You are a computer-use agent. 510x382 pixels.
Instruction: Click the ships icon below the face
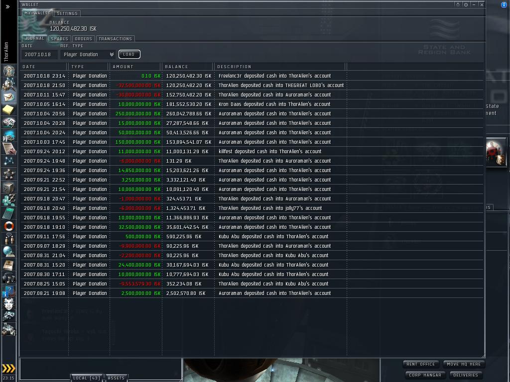point(9,316)
